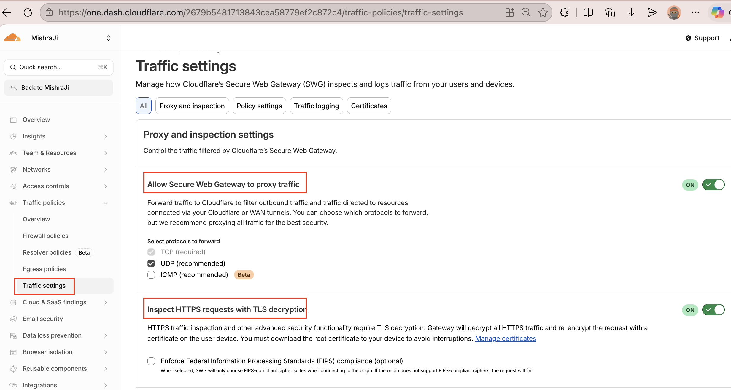Click the Overview sidebar icon

(13, 120)
